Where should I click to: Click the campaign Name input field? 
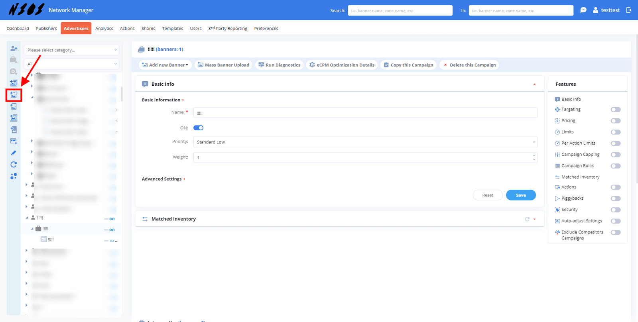click(x=365, y=113)
